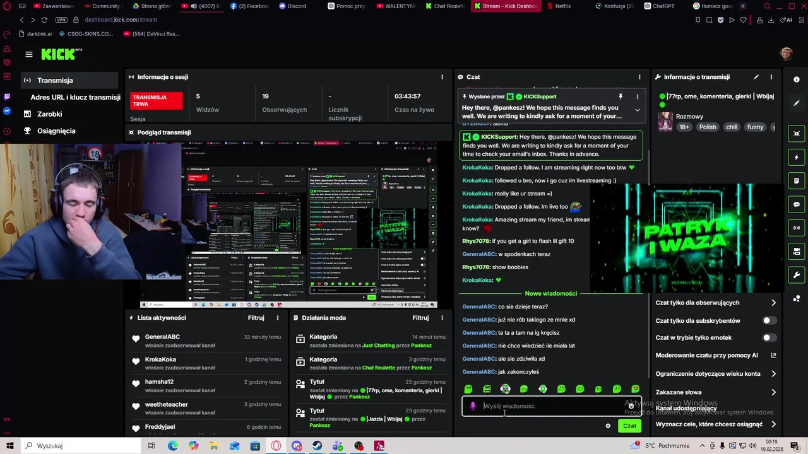Screen dimensions: 808x454
Task: Expand Wyznacz cele, które chcesz osiągnąć
Action: click(x=773, y=424)
